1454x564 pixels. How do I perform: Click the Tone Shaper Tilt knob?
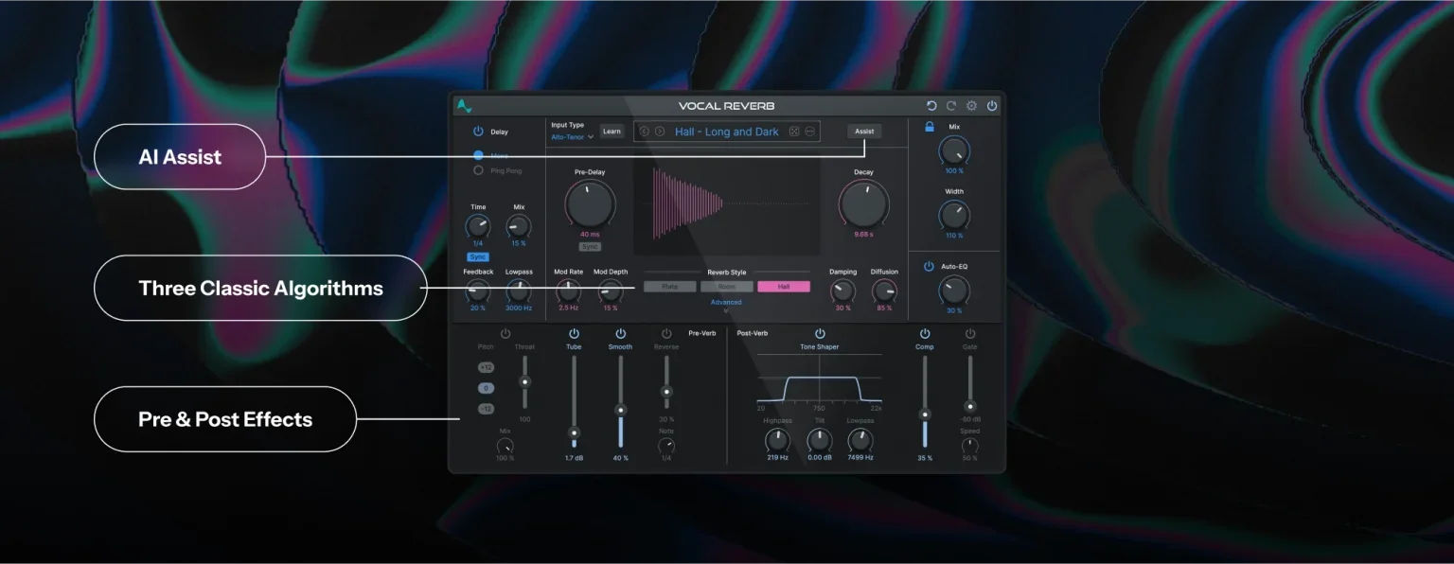coord(819,440)
